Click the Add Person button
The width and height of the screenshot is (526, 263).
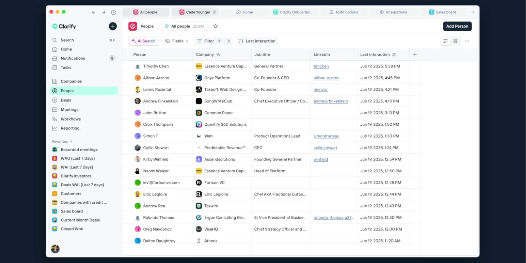(x=457, y=26)
